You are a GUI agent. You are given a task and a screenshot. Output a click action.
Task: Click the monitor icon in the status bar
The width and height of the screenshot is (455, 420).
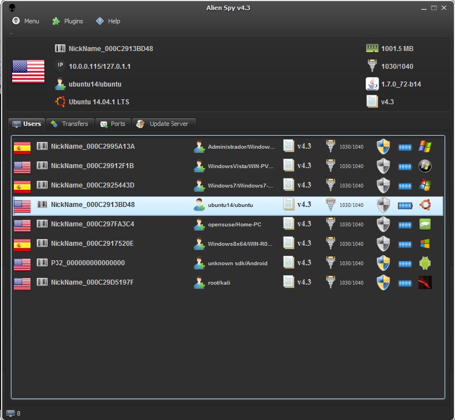tap(11, 413)
